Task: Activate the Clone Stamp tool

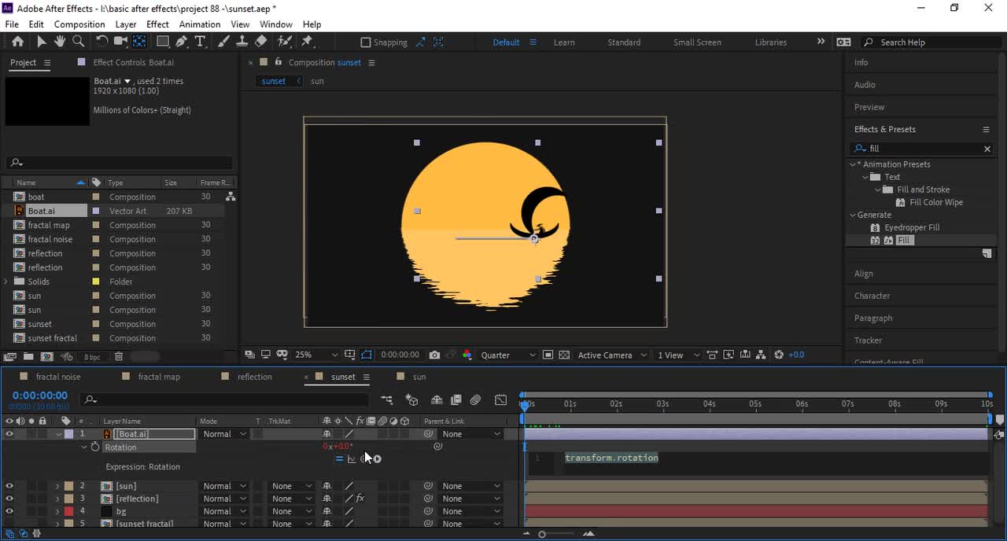Action: coord(242,42)
